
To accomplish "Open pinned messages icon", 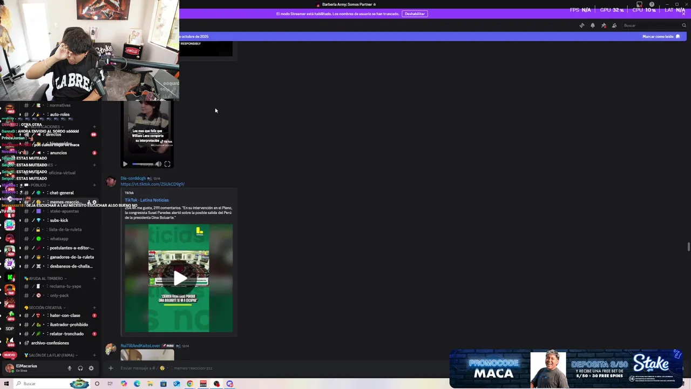I will click(604, 25).
